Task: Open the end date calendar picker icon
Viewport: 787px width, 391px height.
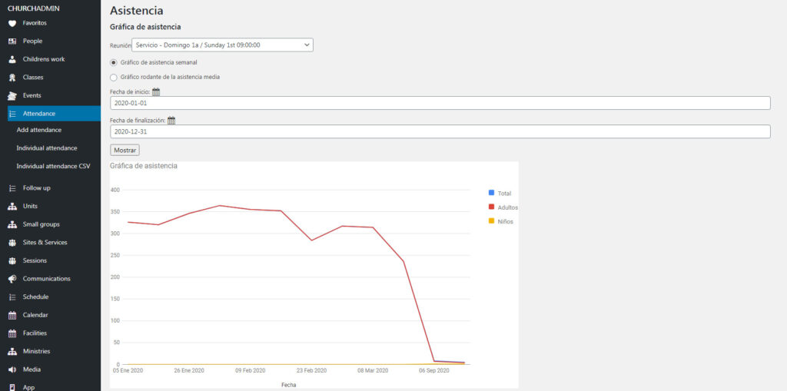Action: [171, 121]
